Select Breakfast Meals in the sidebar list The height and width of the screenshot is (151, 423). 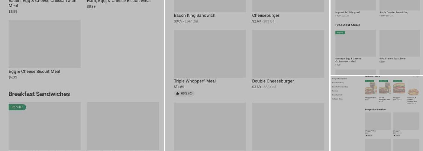tap(338, 83)
